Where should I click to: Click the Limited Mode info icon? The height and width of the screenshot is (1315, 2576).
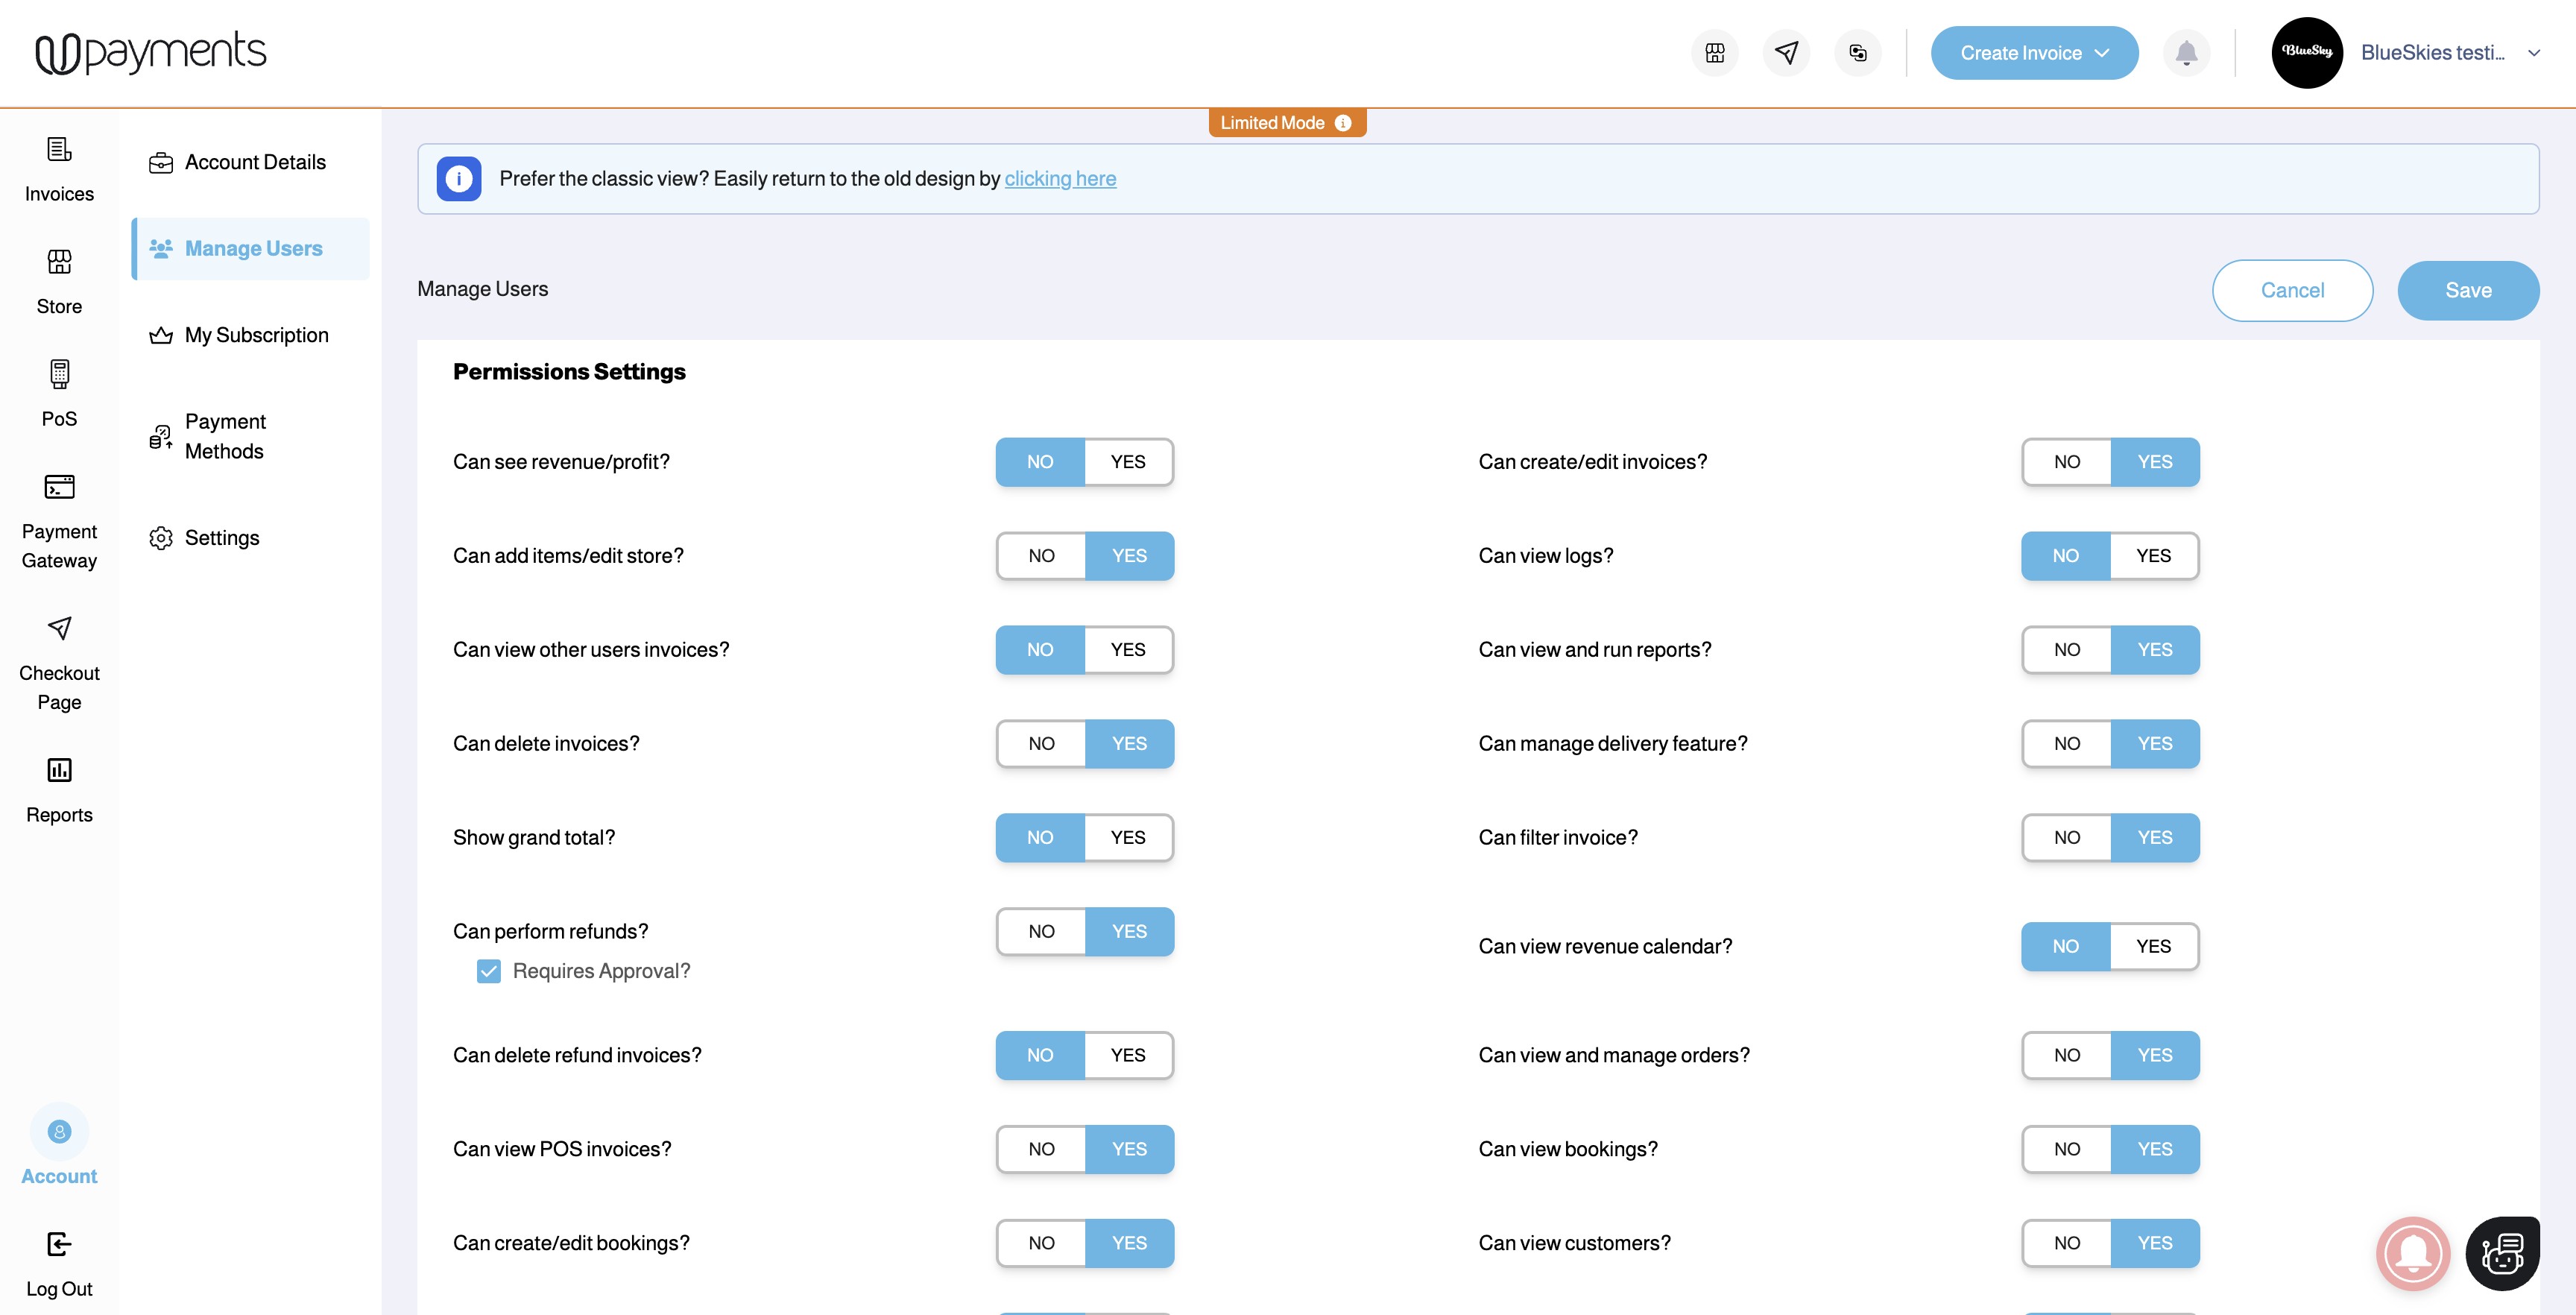click(1343, 123)
